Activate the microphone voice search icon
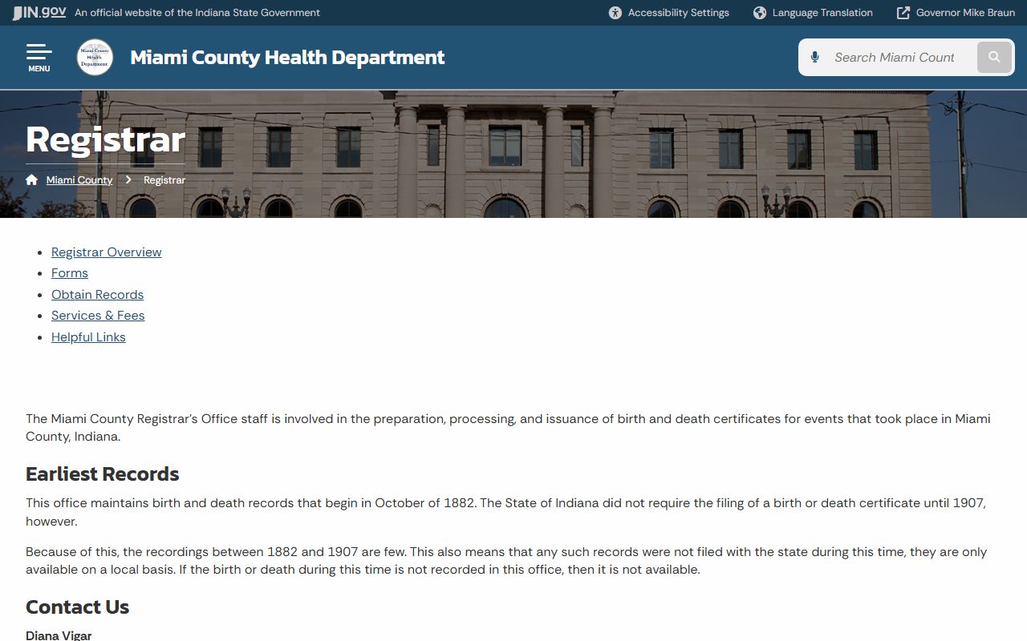 [x=815, y=58]
